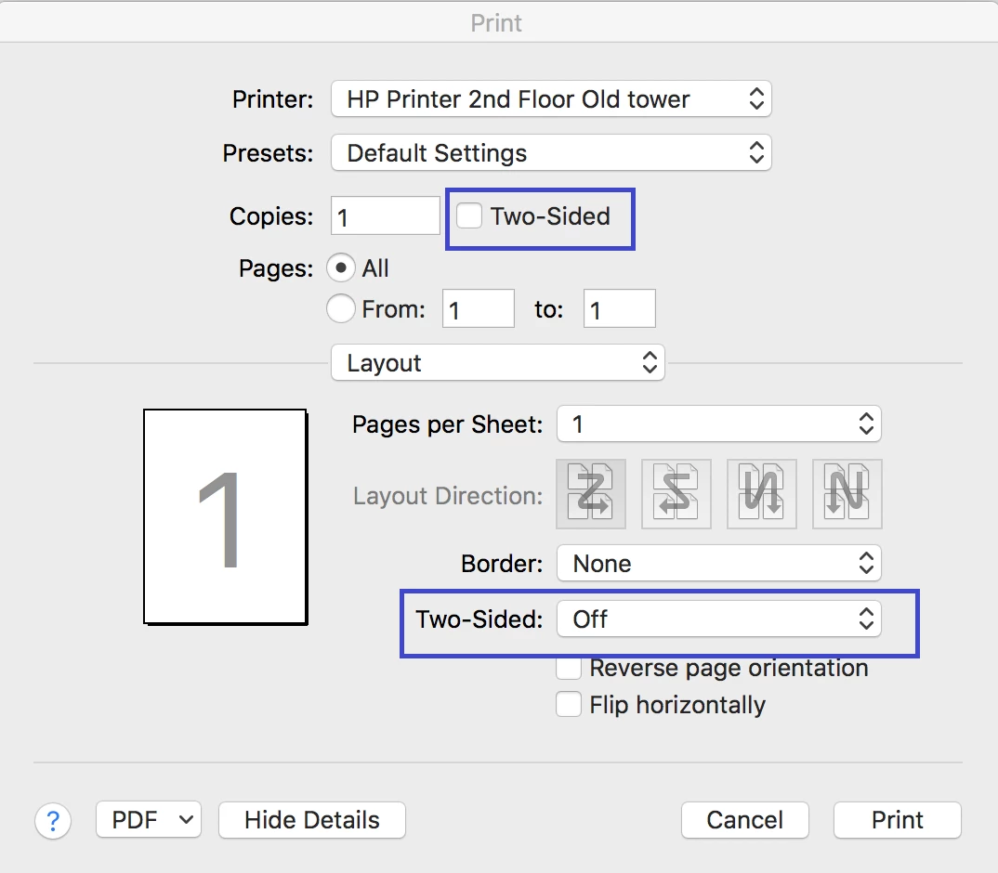The width and height of the screenshot is (998, 873).
Task: Select the All pages radio button
Action: [x=340, y=267]
